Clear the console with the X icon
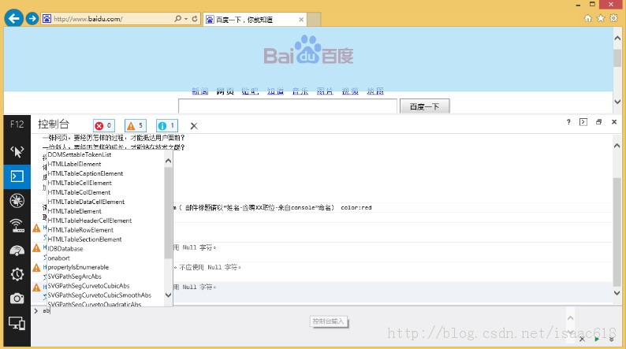Image resolution: width=626 pixels, height=349 pixels. tap(194, 126)
